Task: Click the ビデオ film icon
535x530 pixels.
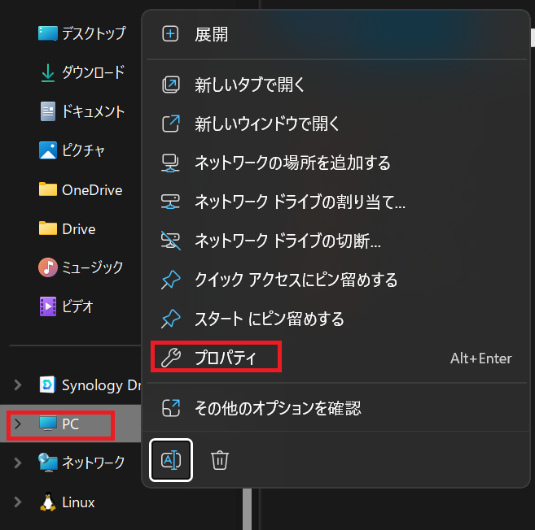Action: pos(48,306)
